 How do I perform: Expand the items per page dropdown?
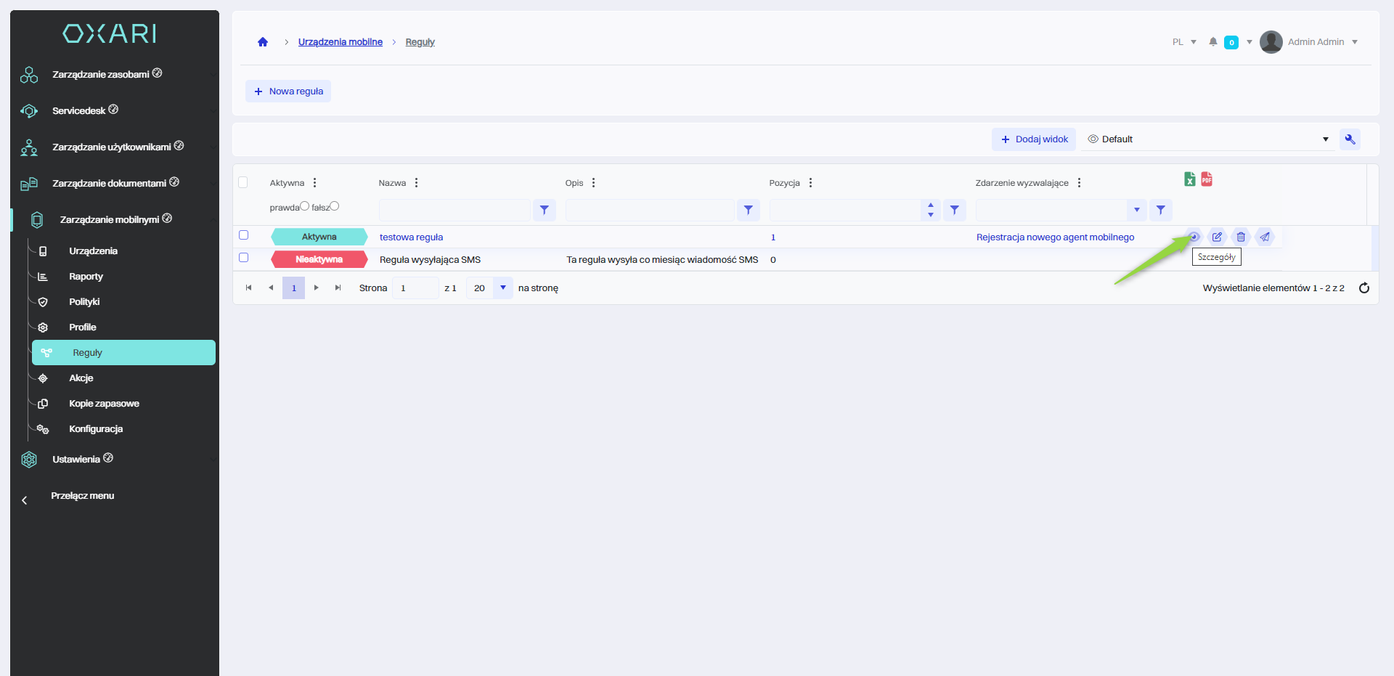point(502,288)
